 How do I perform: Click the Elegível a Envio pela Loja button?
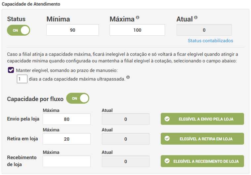(x=202, y=119)
